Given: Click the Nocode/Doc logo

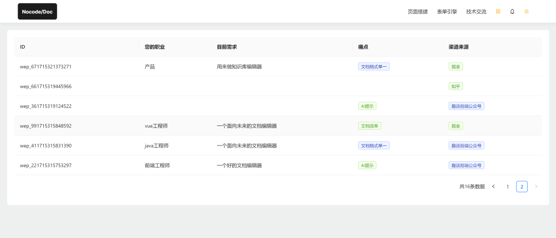Looking at the screenshot, I should pos(37,11).
